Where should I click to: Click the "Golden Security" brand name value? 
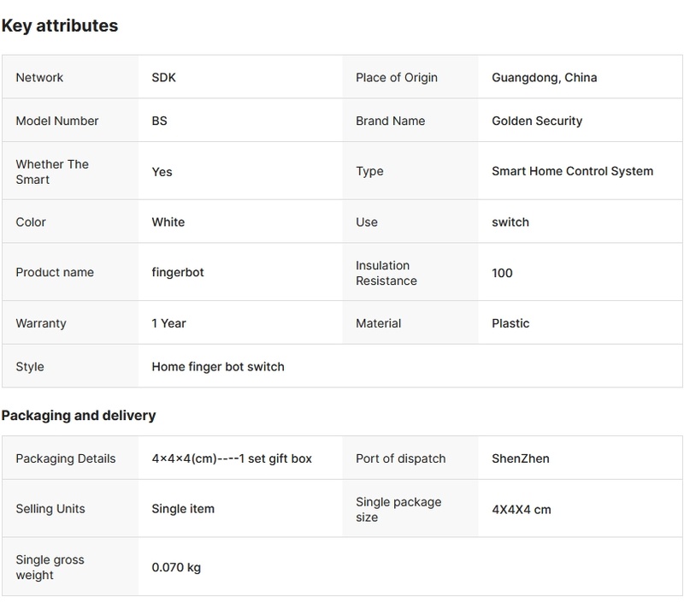coord(537,121)
